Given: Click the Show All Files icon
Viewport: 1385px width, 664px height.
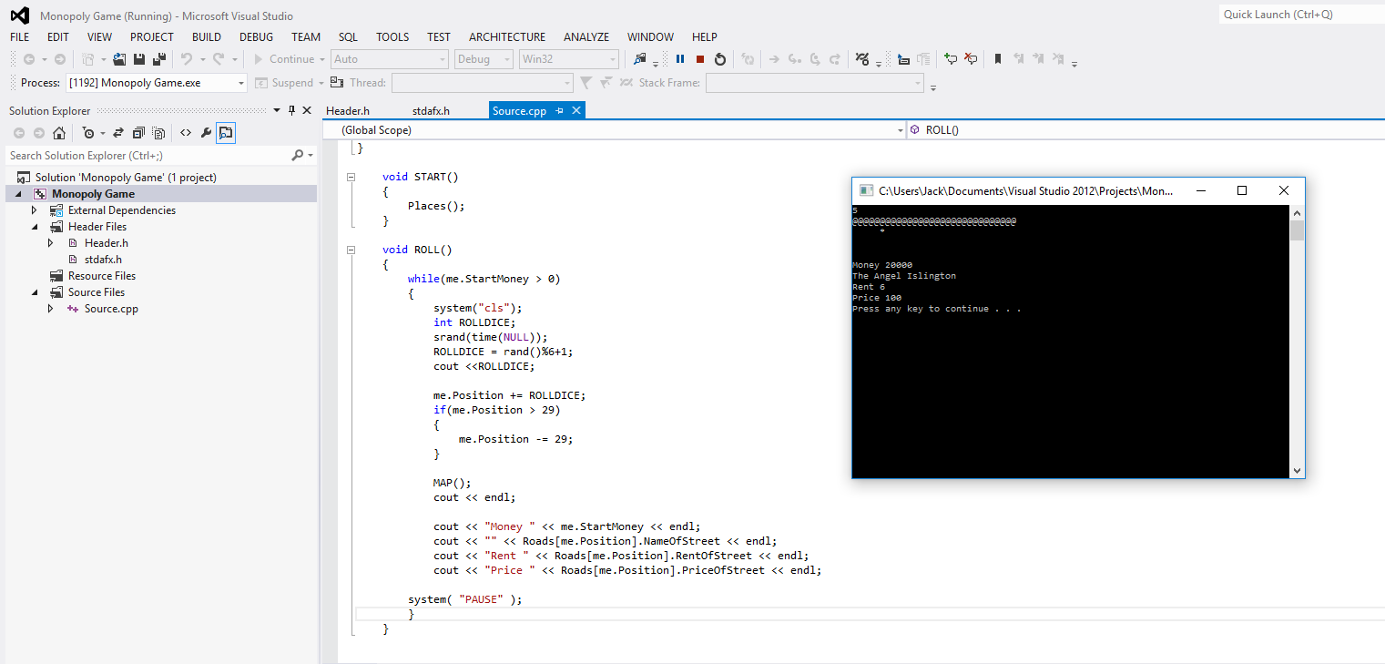Looking at the screenshot, I should click(158, 133).
